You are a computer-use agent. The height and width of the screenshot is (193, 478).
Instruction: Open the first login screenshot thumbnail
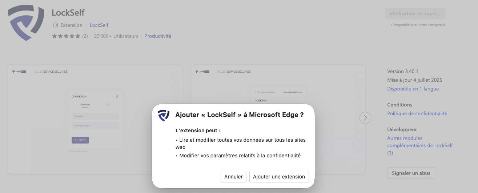coord(95,119)
